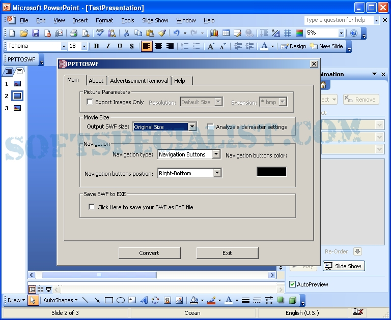The width and height of the screenshot is (391, 320).
Task: Click the Copy icon
Action: coord(138,33)
